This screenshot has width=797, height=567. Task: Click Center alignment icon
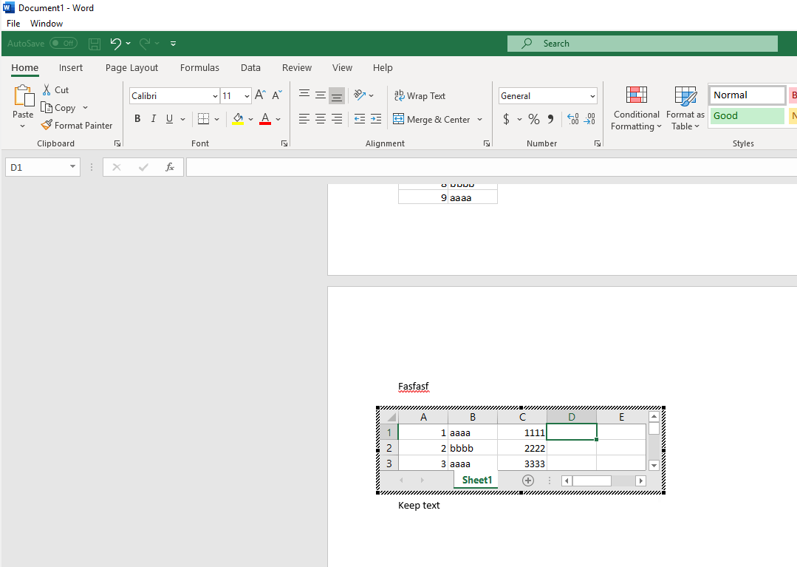pos(321,119)
